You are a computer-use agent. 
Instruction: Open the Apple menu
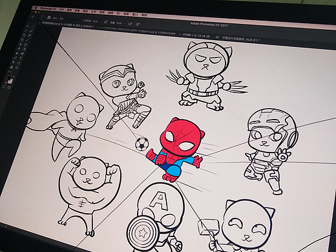(36, 8)
